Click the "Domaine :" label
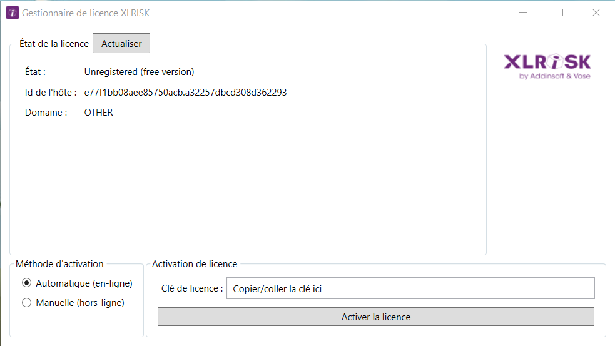This screenshot has width=615, height=346. click(x=46, y=113)
